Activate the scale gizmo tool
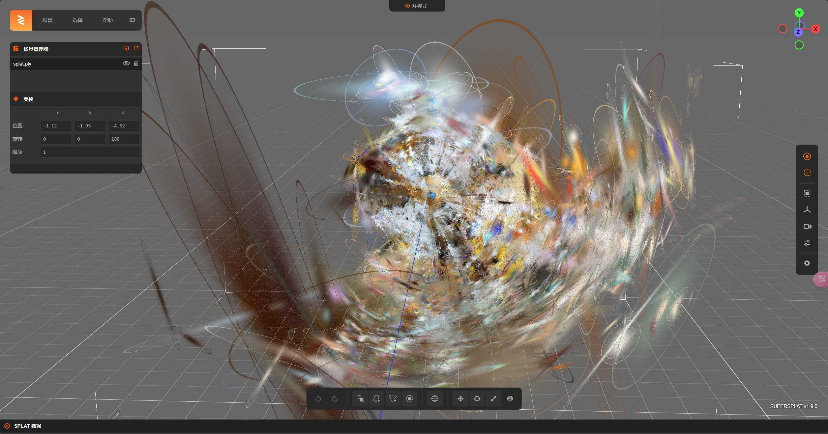Viewport: 828px width, 434px height. (493, 399)
